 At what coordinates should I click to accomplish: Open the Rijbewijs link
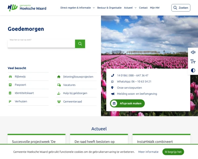coord(20,77)
